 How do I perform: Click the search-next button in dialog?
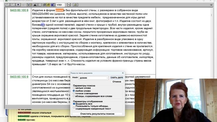(117, 78)
